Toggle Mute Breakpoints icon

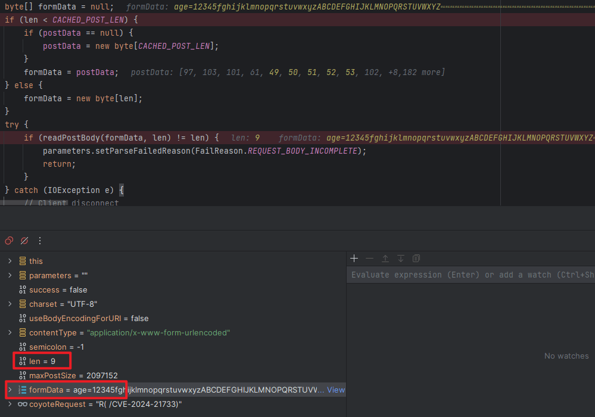(x=24, y=241)
